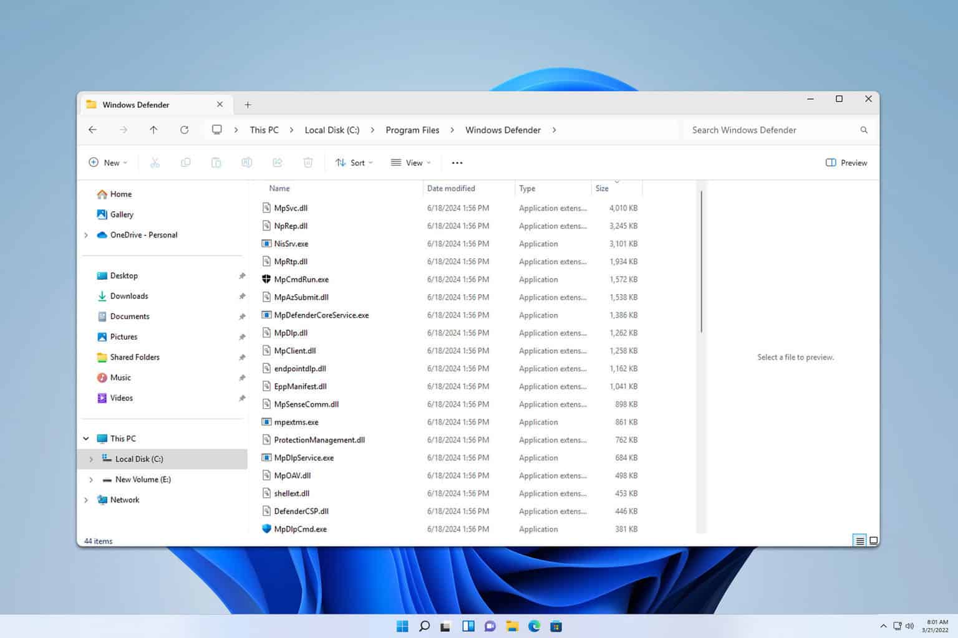958x638 pixels.
Task: Expand the Sort dropdown
Action: [x=354, y=163]
